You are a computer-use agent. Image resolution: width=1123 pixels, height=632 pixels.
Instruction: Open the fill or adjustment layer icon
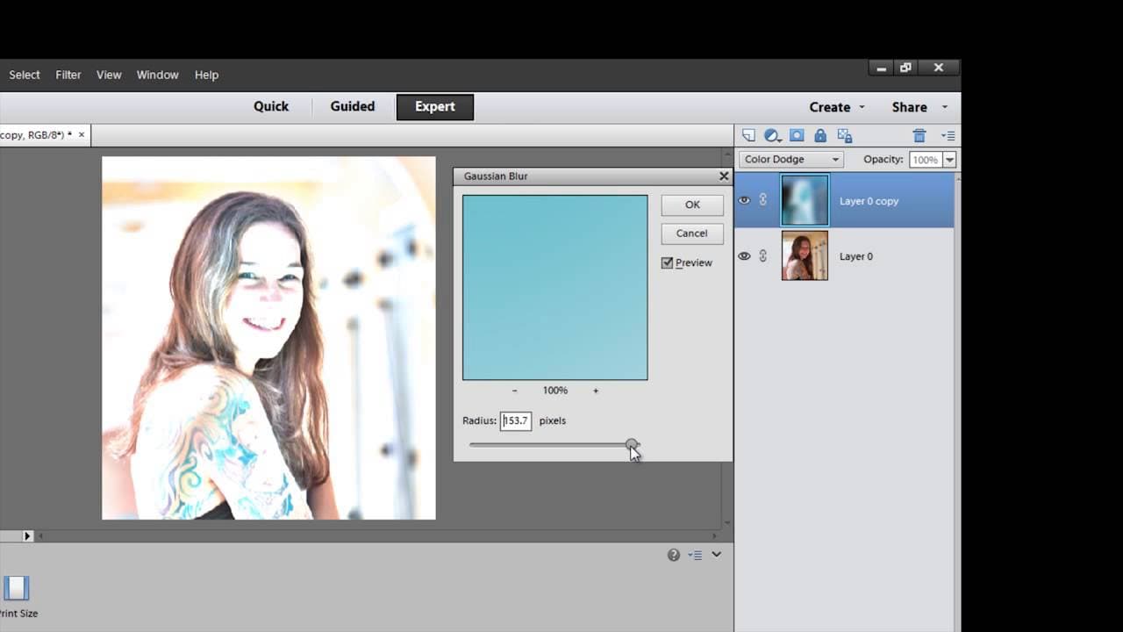point(773,135)
